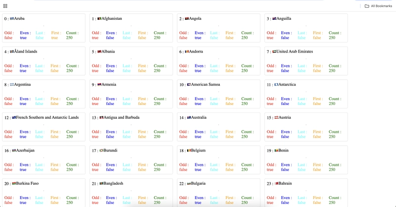Click the Argentina flag icon
396x207 pixels.
12,84
